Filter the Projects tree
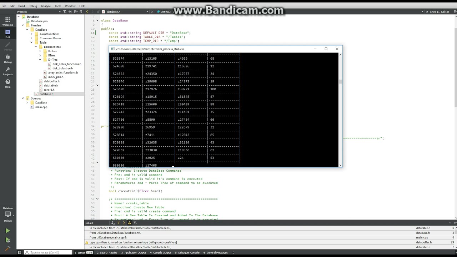Image resolution: width=457 pixels, height=257 pixels. click(65, 12)
